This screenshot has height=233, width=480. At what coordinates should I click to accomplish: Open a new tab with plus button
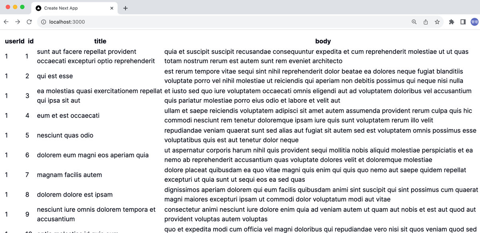click(125, 8)
